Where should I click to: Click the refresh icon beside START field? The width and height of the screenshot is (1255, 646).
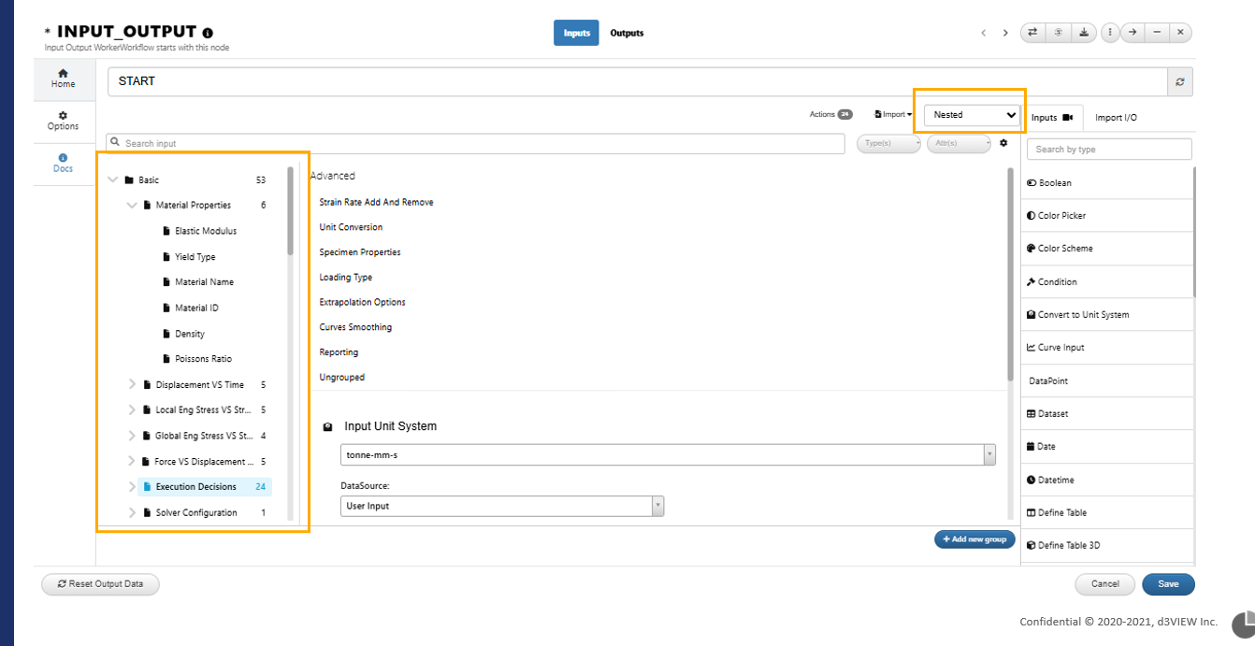(1180, 82)
